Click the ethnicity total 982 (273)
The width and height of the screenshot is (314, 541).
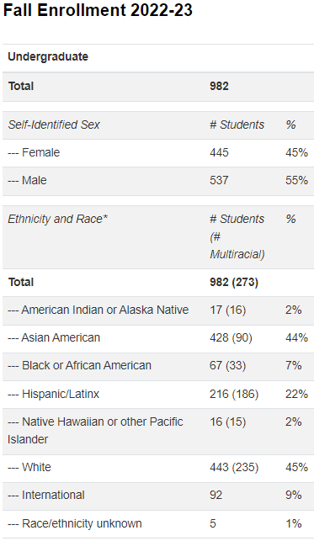point(234,282)
